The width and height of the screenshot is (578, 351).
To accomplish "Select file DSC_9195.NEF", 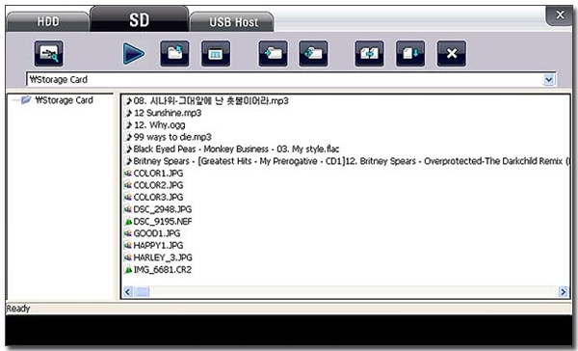I will tap(163, 222).
